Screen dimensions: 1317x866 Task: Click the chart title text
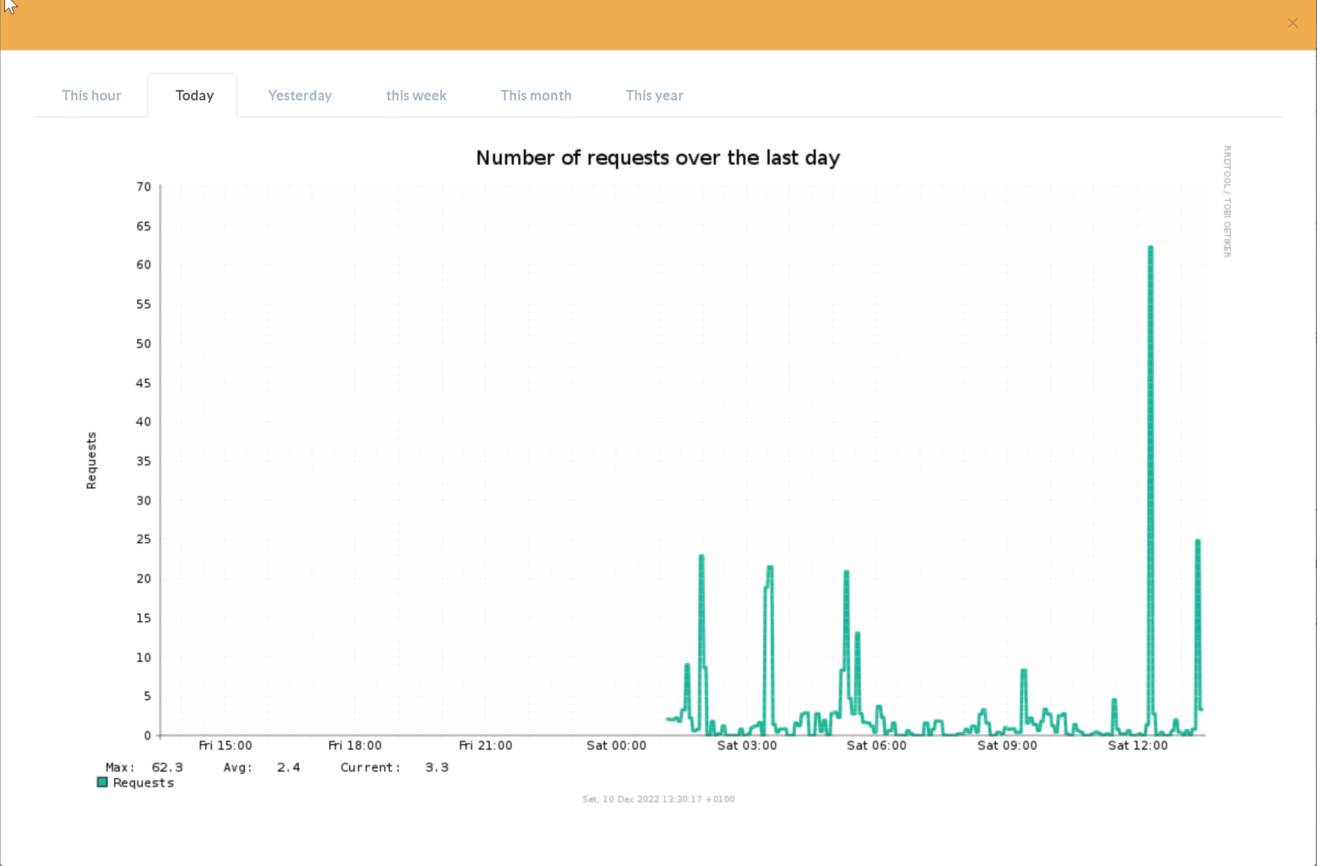click(657, 158)
